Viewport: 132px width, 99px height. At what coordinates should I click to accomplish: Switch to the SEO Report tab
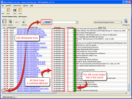23,16
